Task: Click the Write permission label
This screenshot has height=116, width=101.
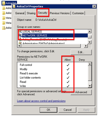Action: point(23,86)
